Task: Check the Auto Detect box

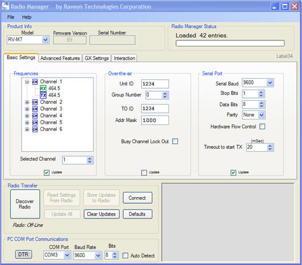Action: click(125, 255)
